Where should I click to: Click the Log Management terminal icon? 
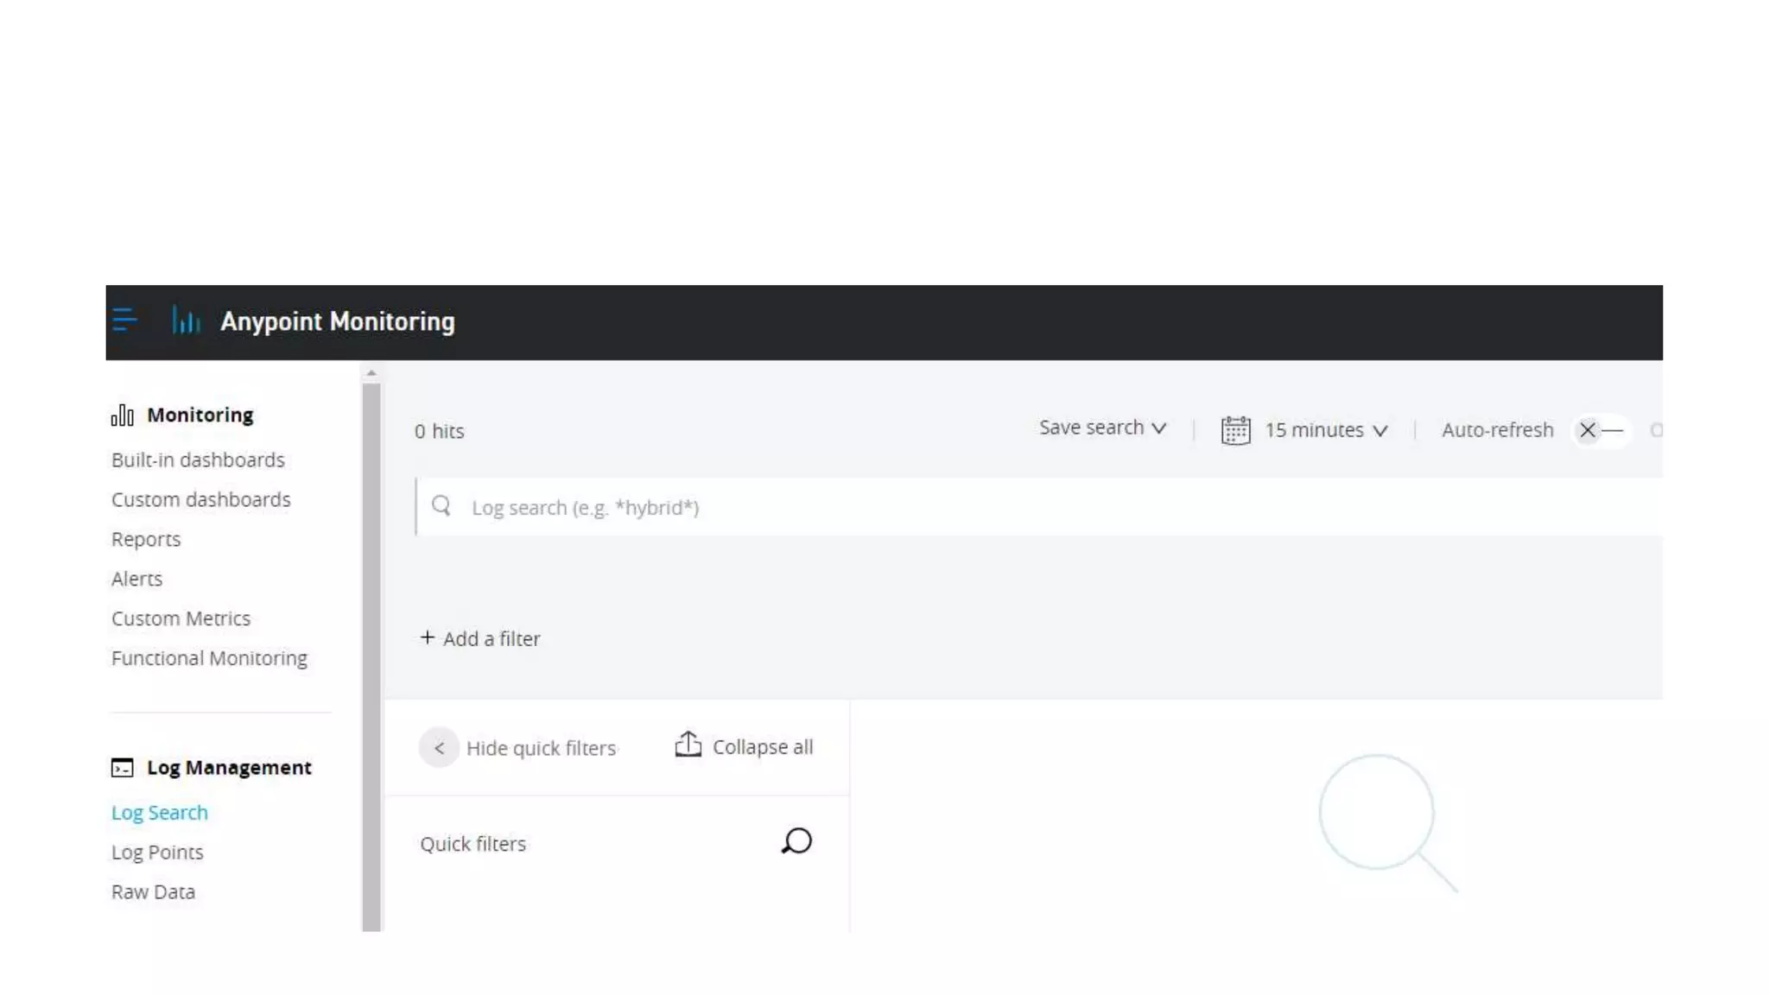123,768
